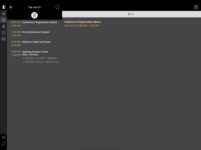The image size is (201, 150).
Task: Click the exit event icon
Action: (x=3, y=137)
